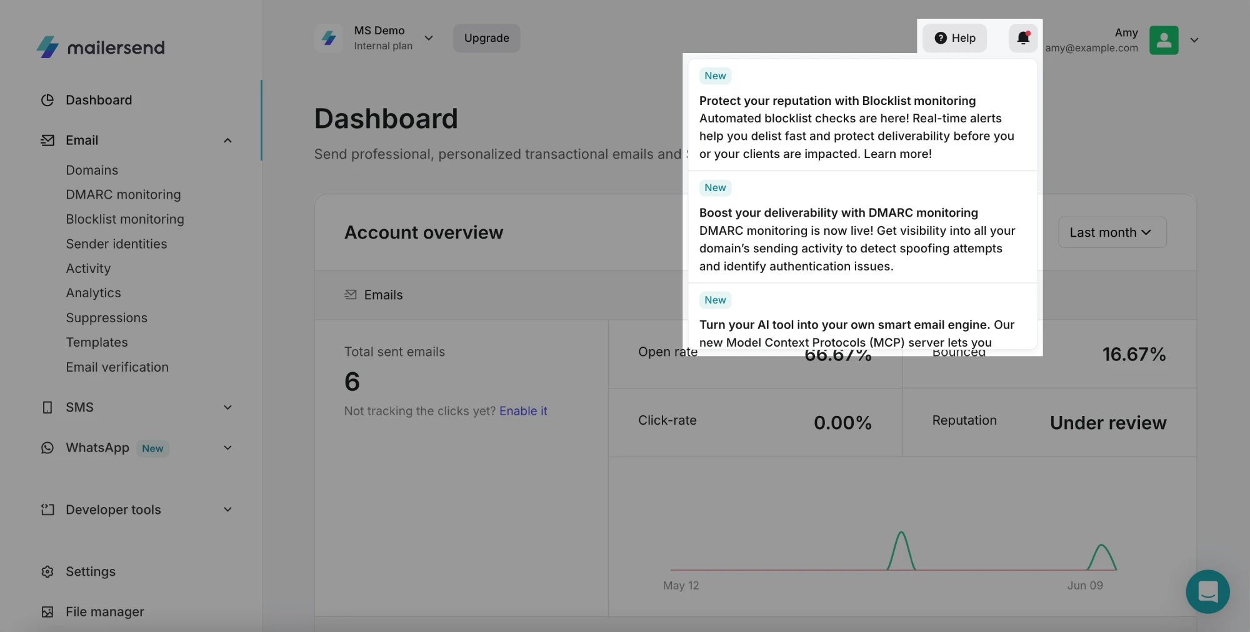Image resolution: width=1250 pixels, height=632 pixels.
Task: Open the Last month period dropdown
Action: click(1112, 232)
